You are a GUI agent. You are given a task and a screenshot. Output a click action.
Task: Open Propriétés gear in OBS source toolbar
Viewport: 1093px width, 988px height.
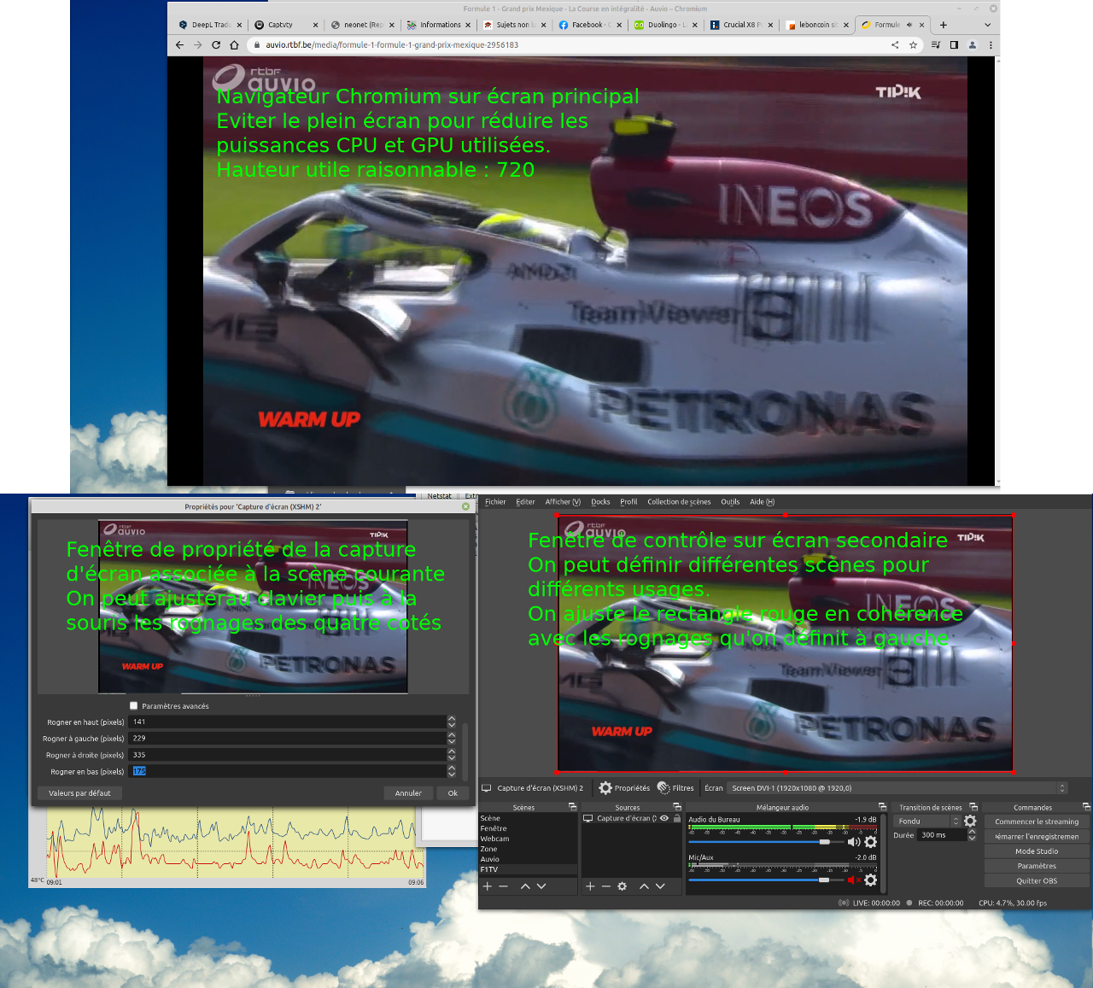pos(624,788)
